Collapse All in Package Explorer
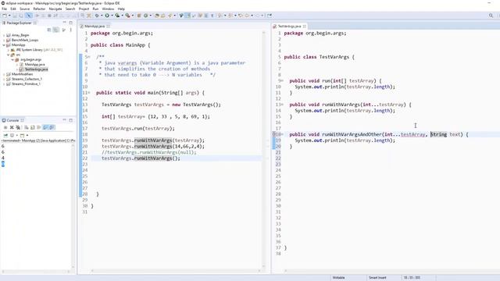Viewport: 500px width, 281px height. (x=49, y=30)
